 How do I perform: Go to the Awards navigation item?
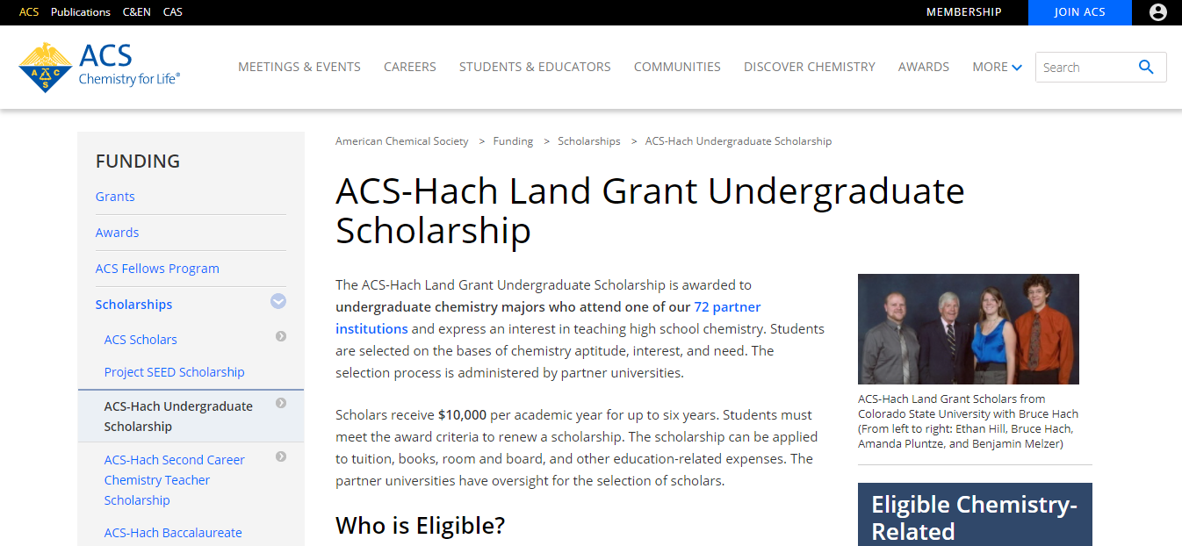tap(923, 67)
